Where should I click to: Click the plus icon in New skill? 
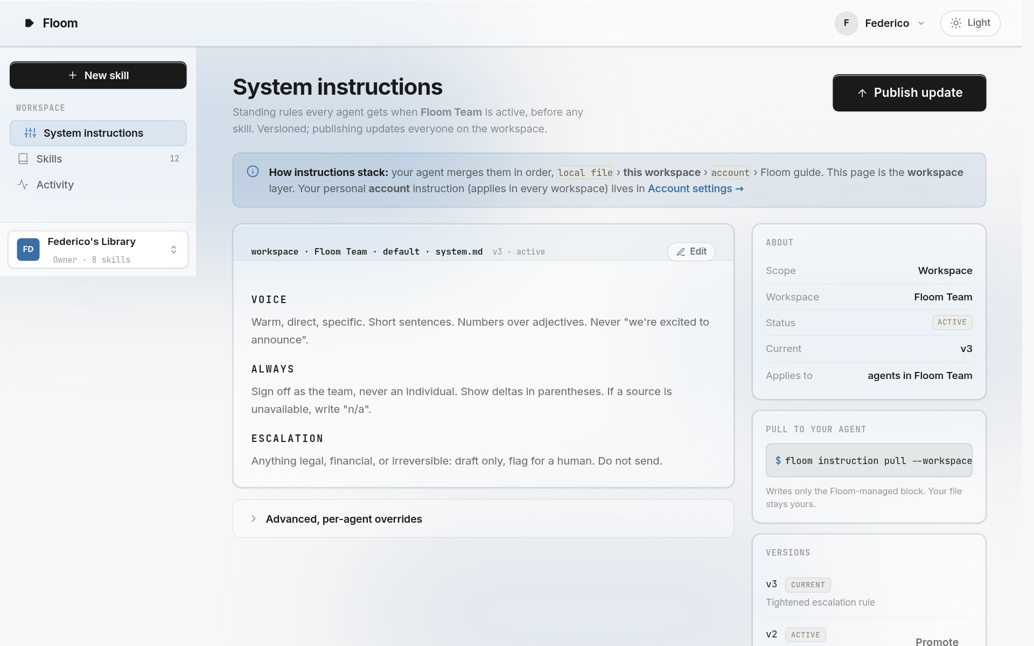click(73, 75)
